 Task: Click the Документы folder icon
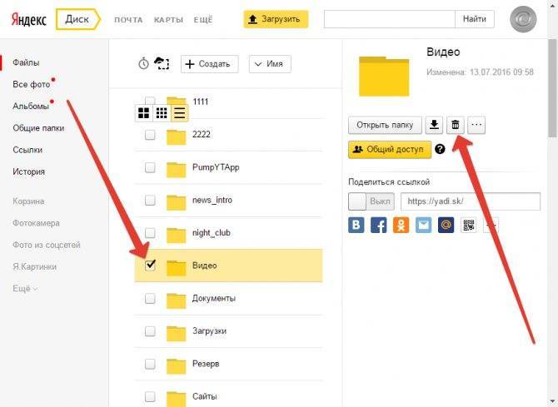177,300
